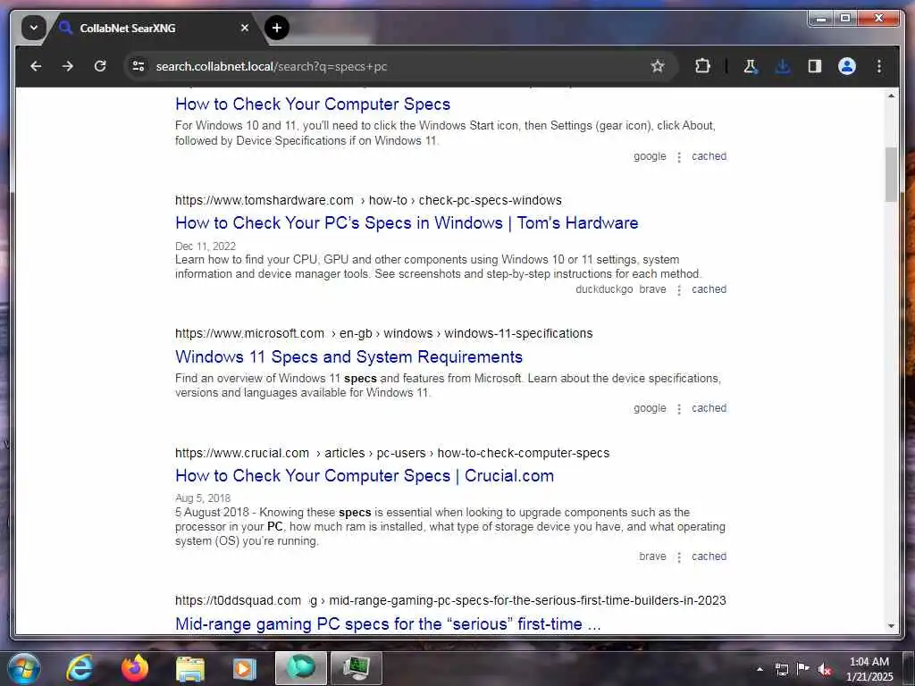
Task: Show hidden system tray icons
Action: pyautogui.click(x=760, y=669)
